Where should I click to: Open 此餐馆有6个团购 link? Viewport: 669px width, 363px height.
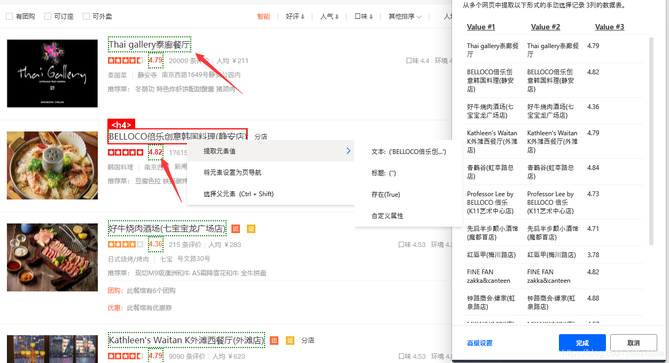pos(151,291)
